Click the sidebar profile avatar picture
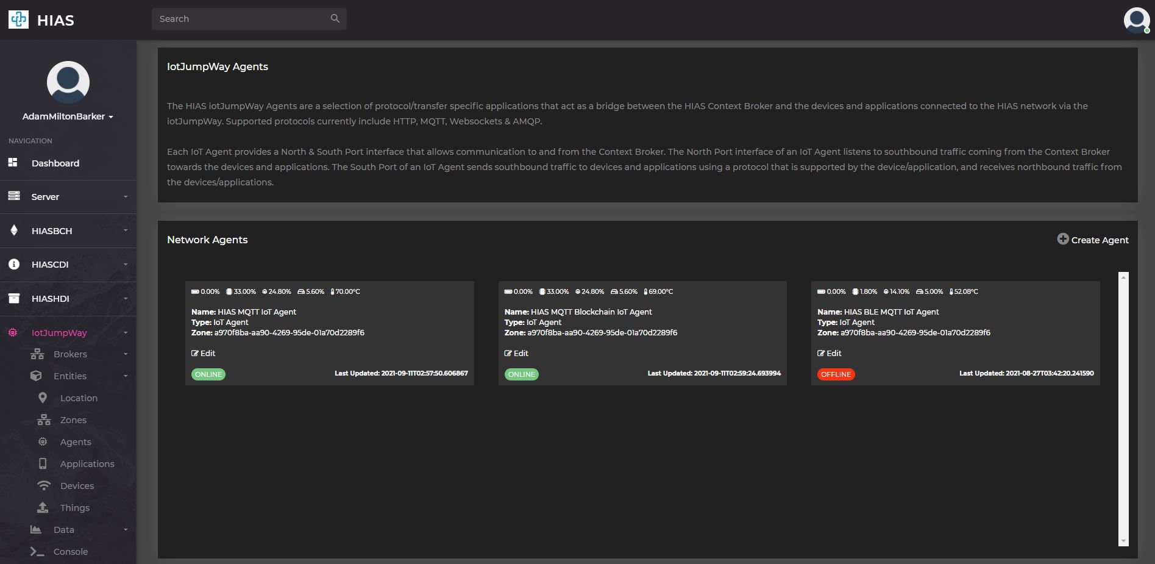This screenshot has height=564, width=1155. click(x=68, y=82)
